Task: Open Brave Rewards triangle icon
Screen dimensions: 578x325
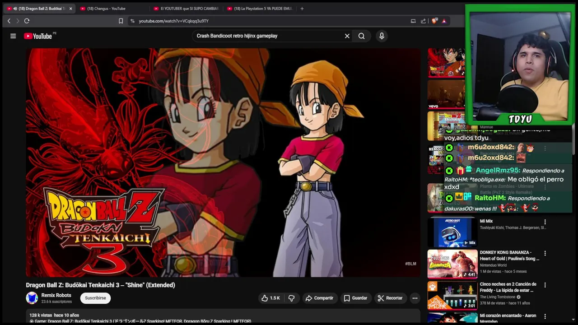Action: coord(444,21)
